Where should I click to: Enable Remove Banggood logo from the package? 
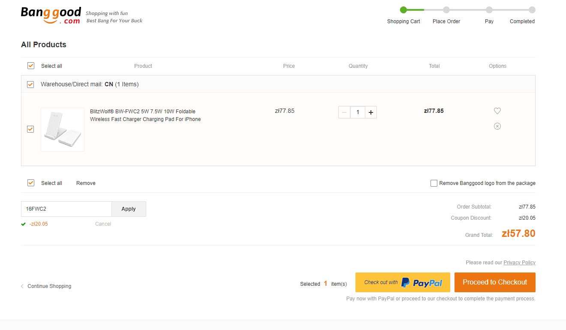tap(434, 183)
